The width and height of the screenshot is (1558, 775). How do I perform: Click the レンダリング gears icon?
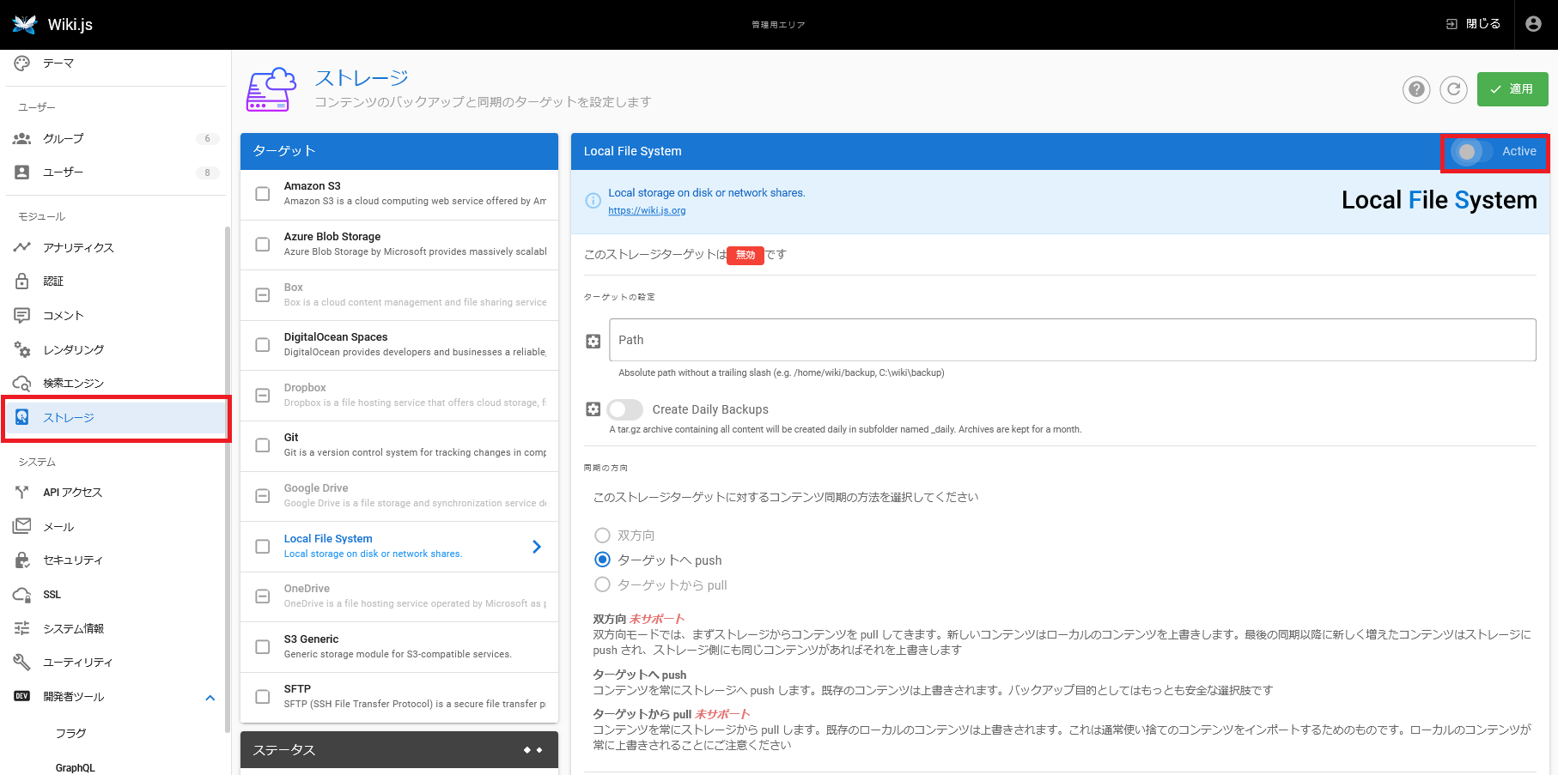click(x=22, y=349)
